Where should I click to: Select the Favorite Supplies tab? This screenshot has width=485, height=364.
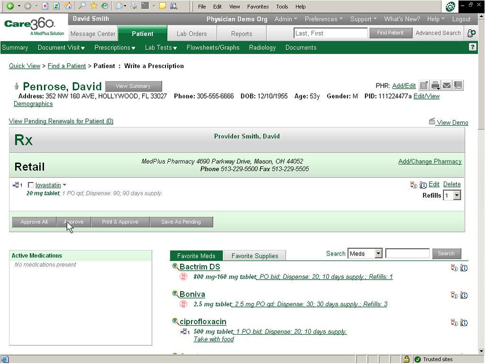coord(255,256)
